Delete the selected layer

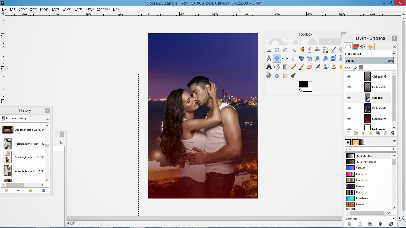pos(393,133)
